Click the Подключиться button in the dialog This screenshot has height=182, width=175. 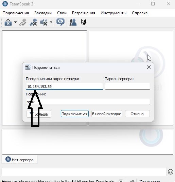(x=75, y=114)
